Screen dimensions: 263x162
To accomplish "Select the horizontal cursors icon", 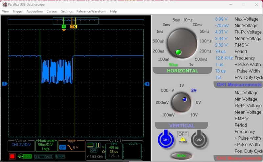I will pyautogui.click(x=90, y=145).
